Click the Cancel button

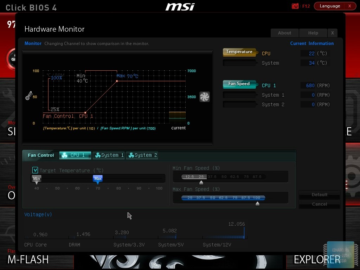coord(319,204)
